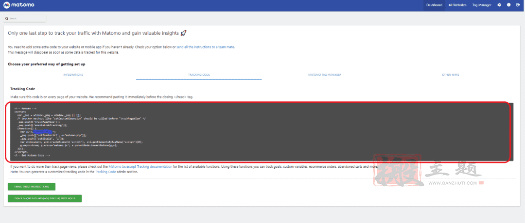Click the Matomo logo
The height and width of the screenshot is (223, 525).
tap(19, 5)
